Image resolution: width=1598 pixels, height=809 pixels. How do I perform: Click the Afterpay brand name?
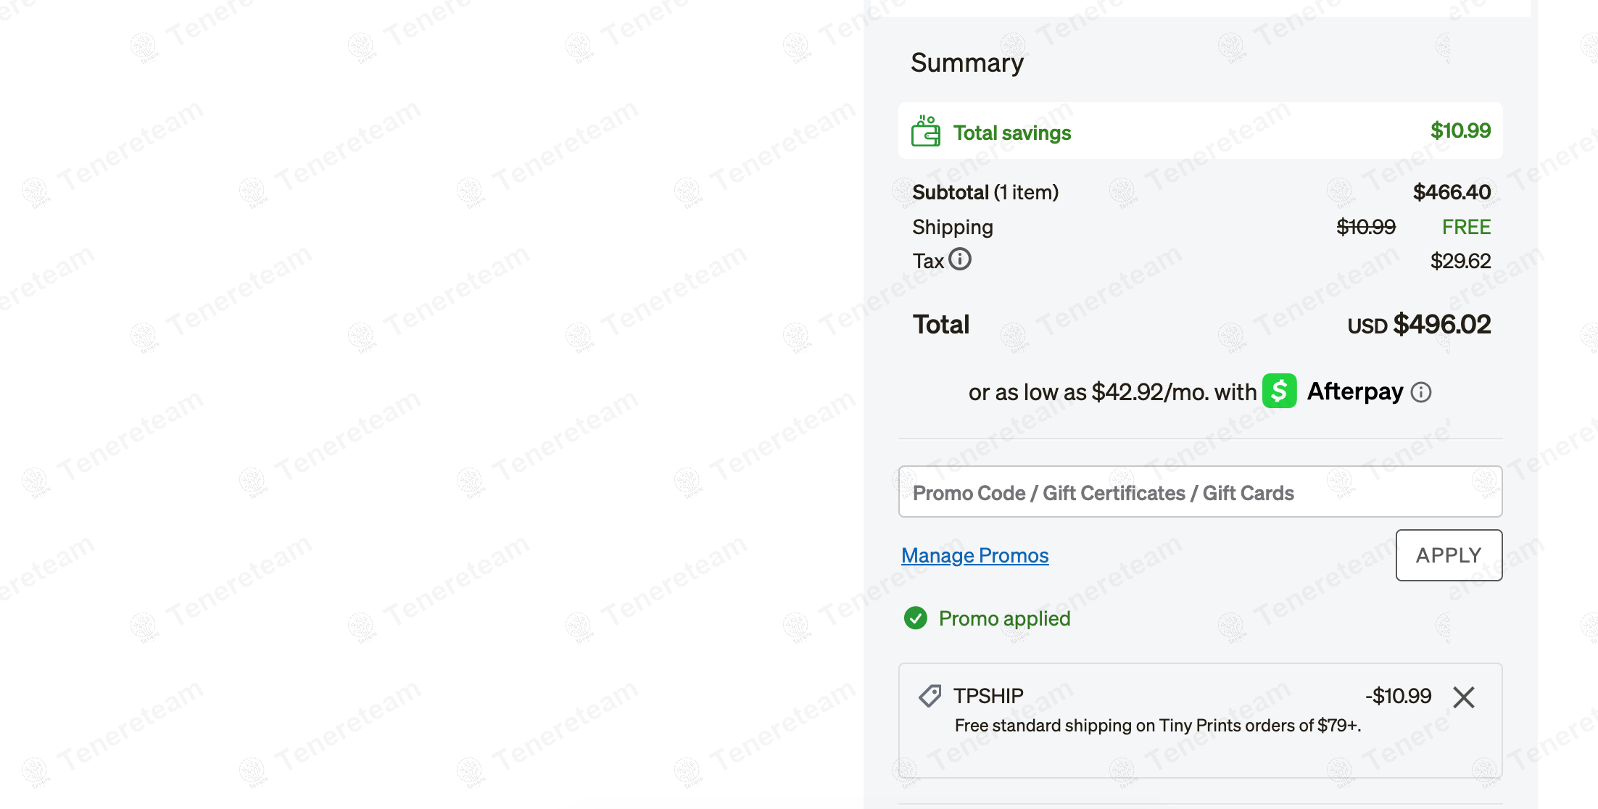[x=1354, y=391]
